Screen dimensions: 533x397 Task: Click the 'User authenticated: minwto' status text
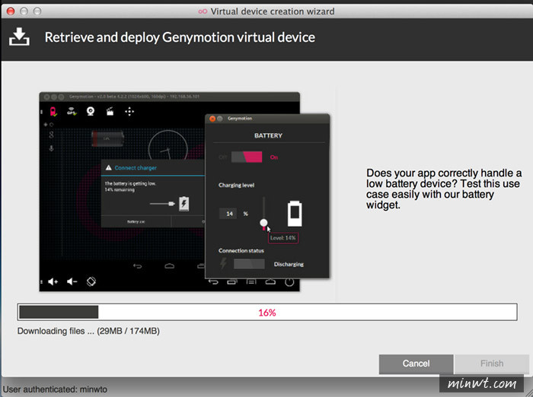click(55, 389)
